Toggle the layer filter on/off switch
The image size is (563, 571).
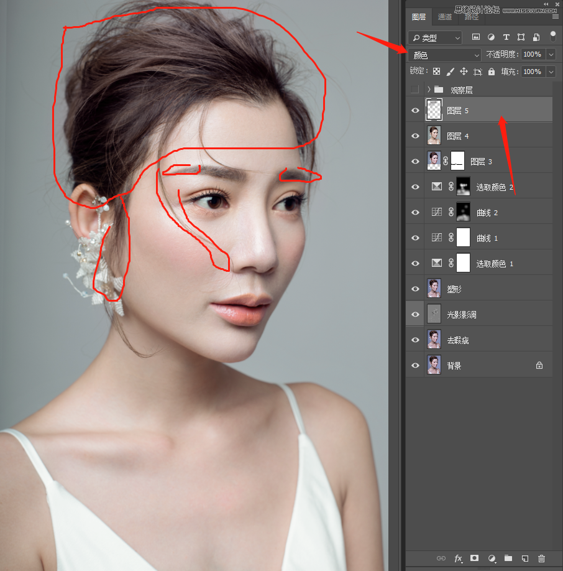coord(552,37)
